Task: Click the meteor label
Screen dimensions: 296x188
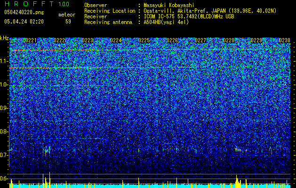Action: [x=67, y=15]
